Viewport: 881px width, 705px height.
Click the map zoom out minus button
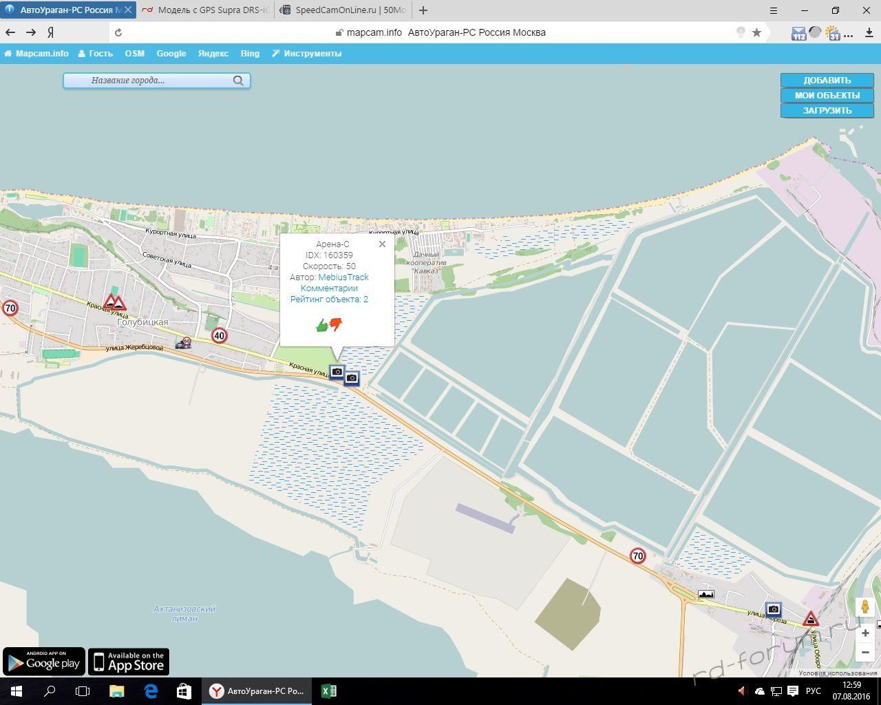pyautogui.click(x=865, y=652)
